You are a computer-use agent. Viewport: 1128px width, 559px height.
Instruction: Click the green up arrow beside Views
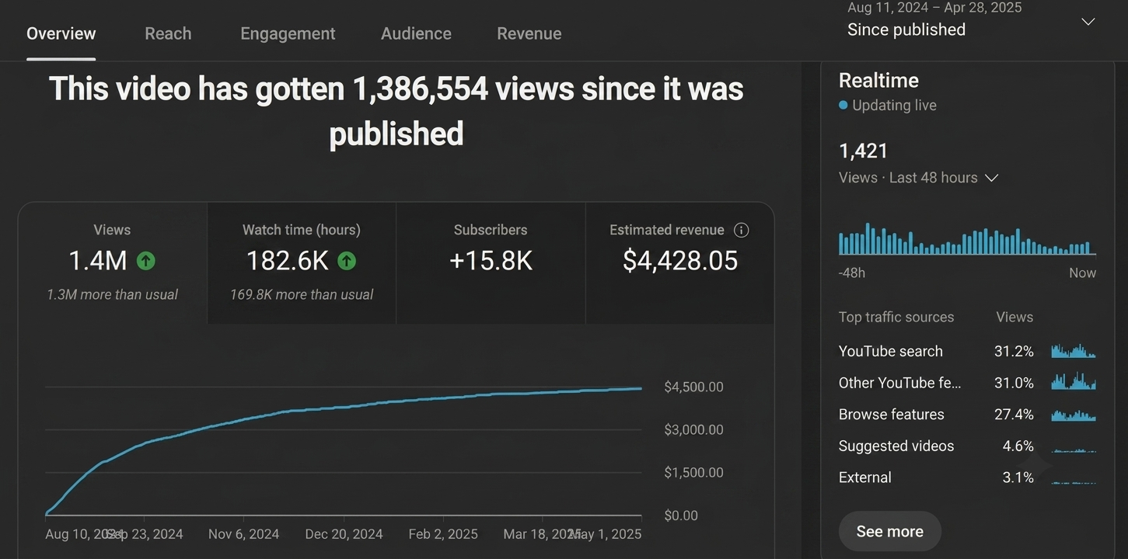point(145,261)
